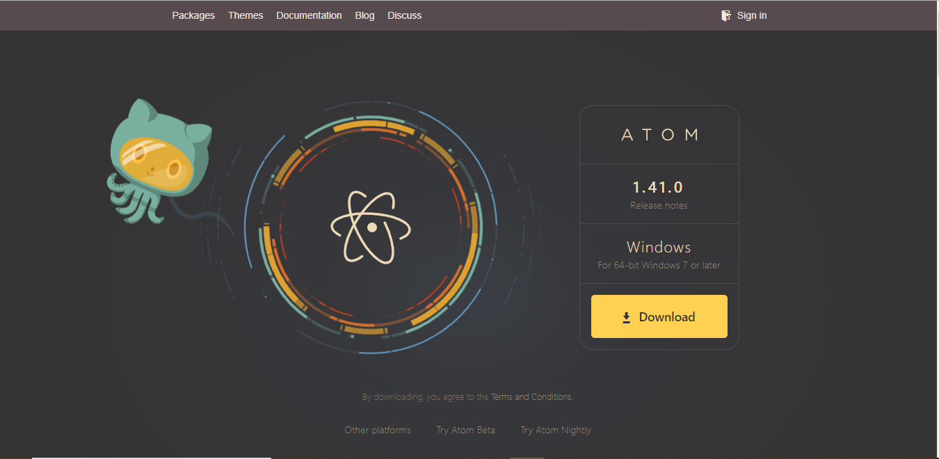Click Try Atom Beta
Screen dimensions: 939x459
click(466, 430)
